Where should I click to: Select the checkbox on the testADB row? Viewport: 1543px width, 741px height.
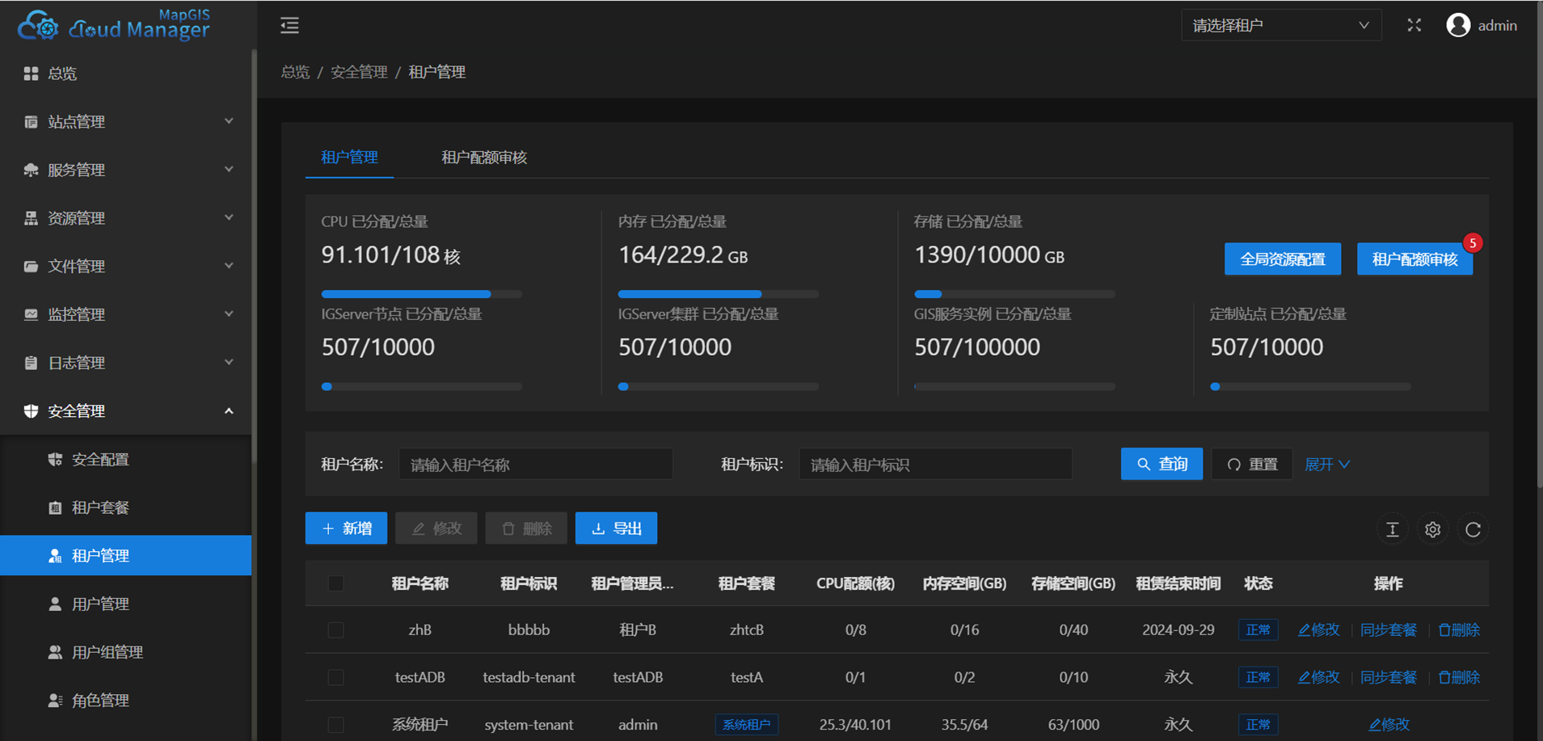pyautogui.click(x=335, y=677)
